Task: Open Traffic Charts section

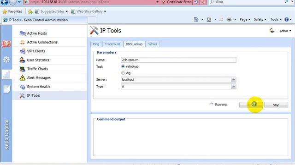Action: tap(49, 69)
